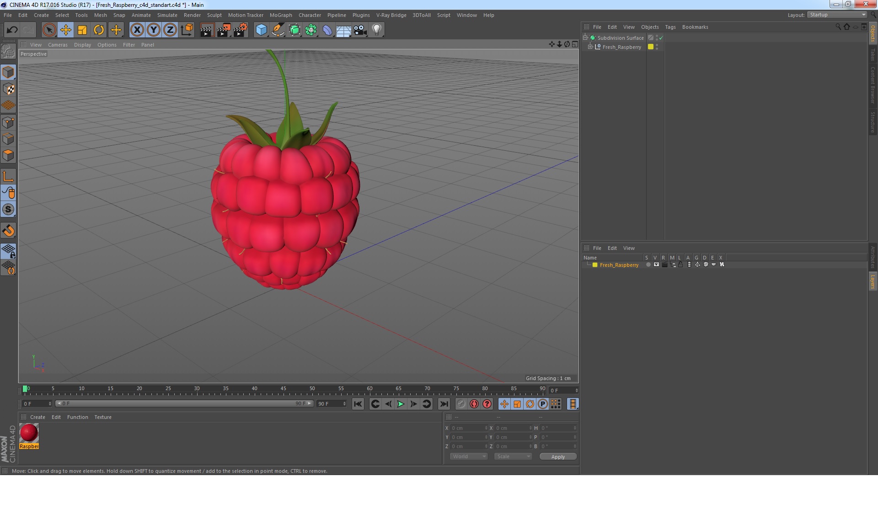Collapse the Subdivision Surface tree item

585,37
